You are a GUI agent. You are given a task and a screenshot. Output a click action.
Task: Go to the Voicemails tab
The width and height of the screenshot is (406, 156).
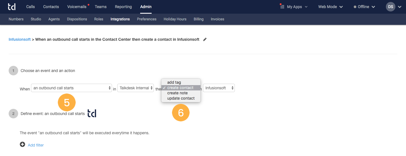tap(77, 7)
